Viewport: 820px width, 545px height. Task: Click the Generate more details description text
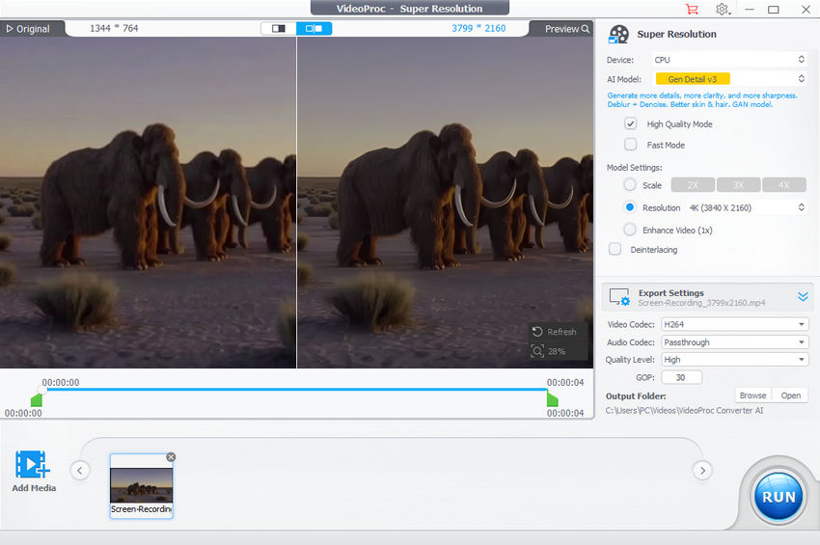pos(701,100)
